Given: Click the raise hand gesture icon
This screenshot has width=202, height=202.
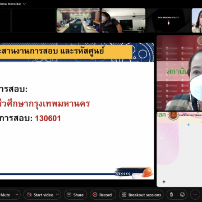Looking at the screenshot, I should [172, 195].
